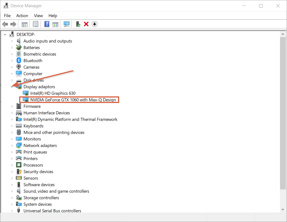Screen dimensions: 287x222
Task: Click the red X Uninstall device icon
Action: click(86, 24)
